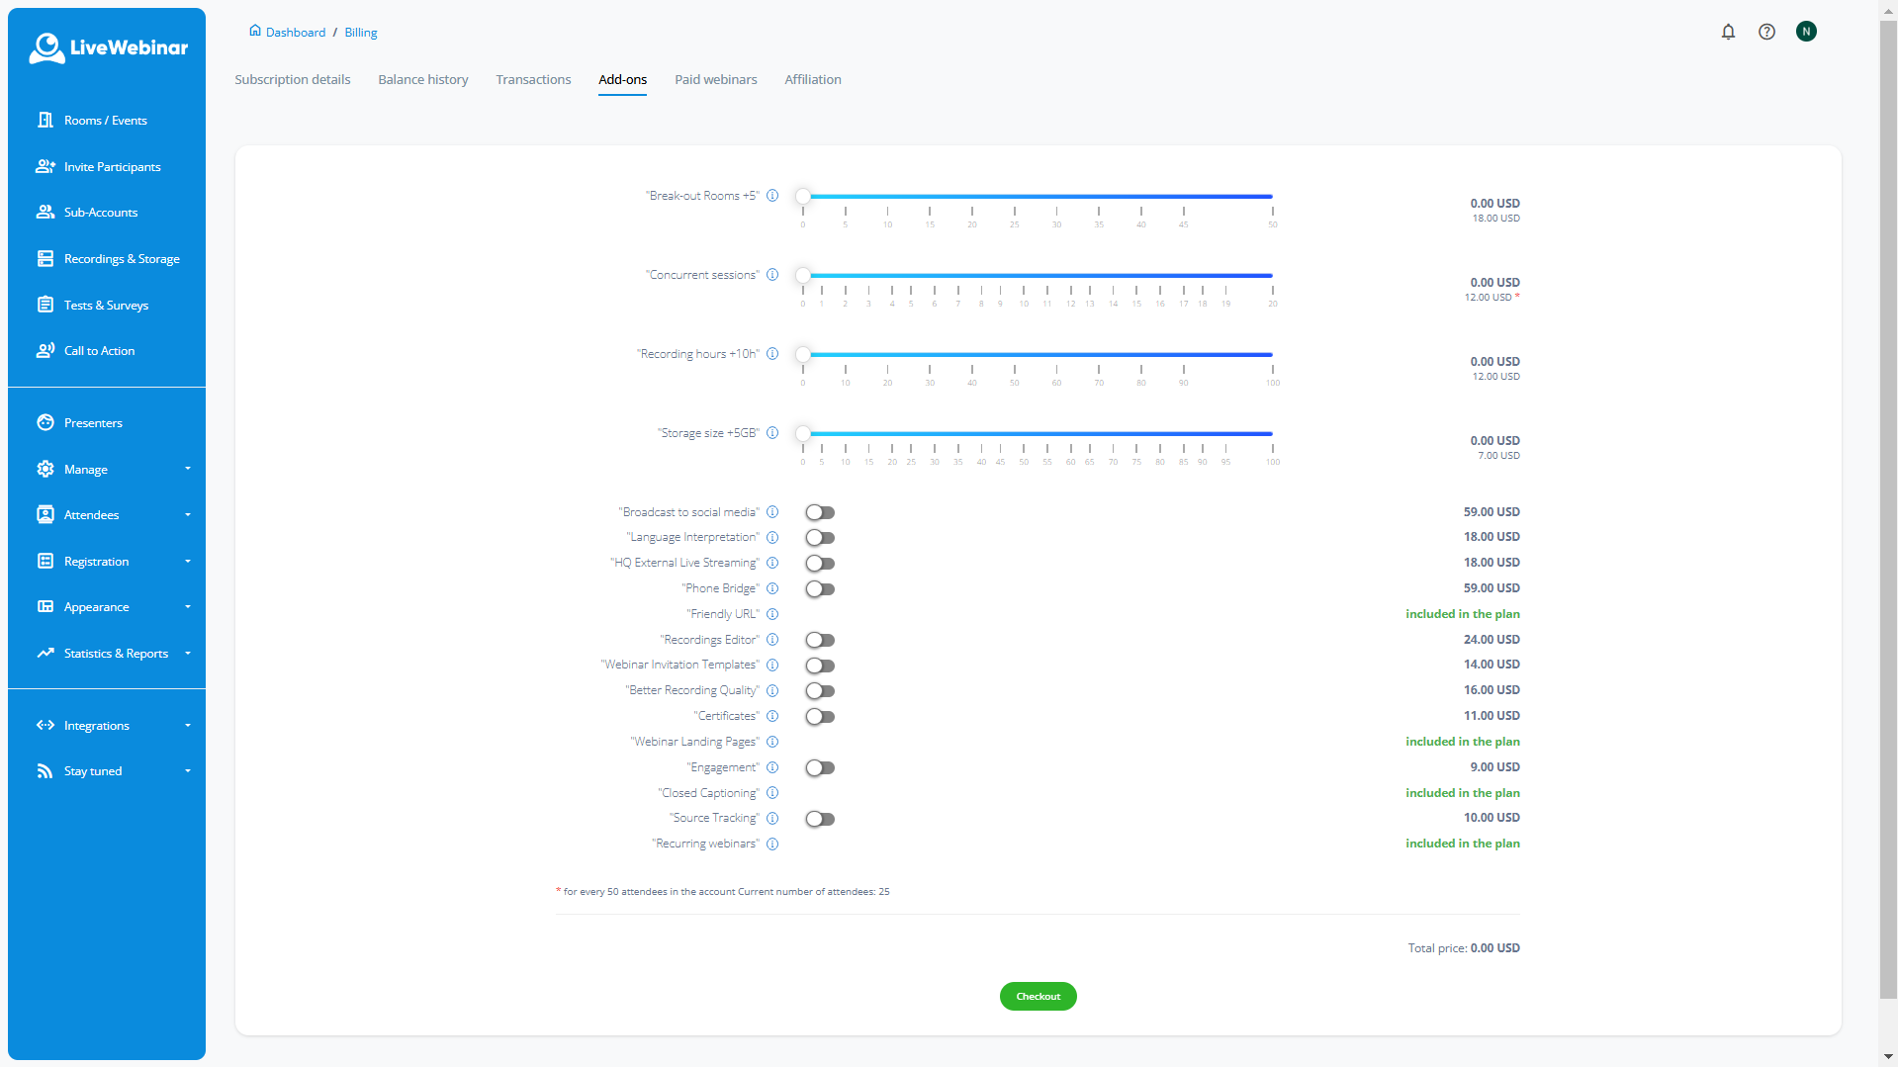The width and height of the screenshot is (1898, 1067).
Task: Toggle the Recordings Editor add-on
Action: coord(820,640)
